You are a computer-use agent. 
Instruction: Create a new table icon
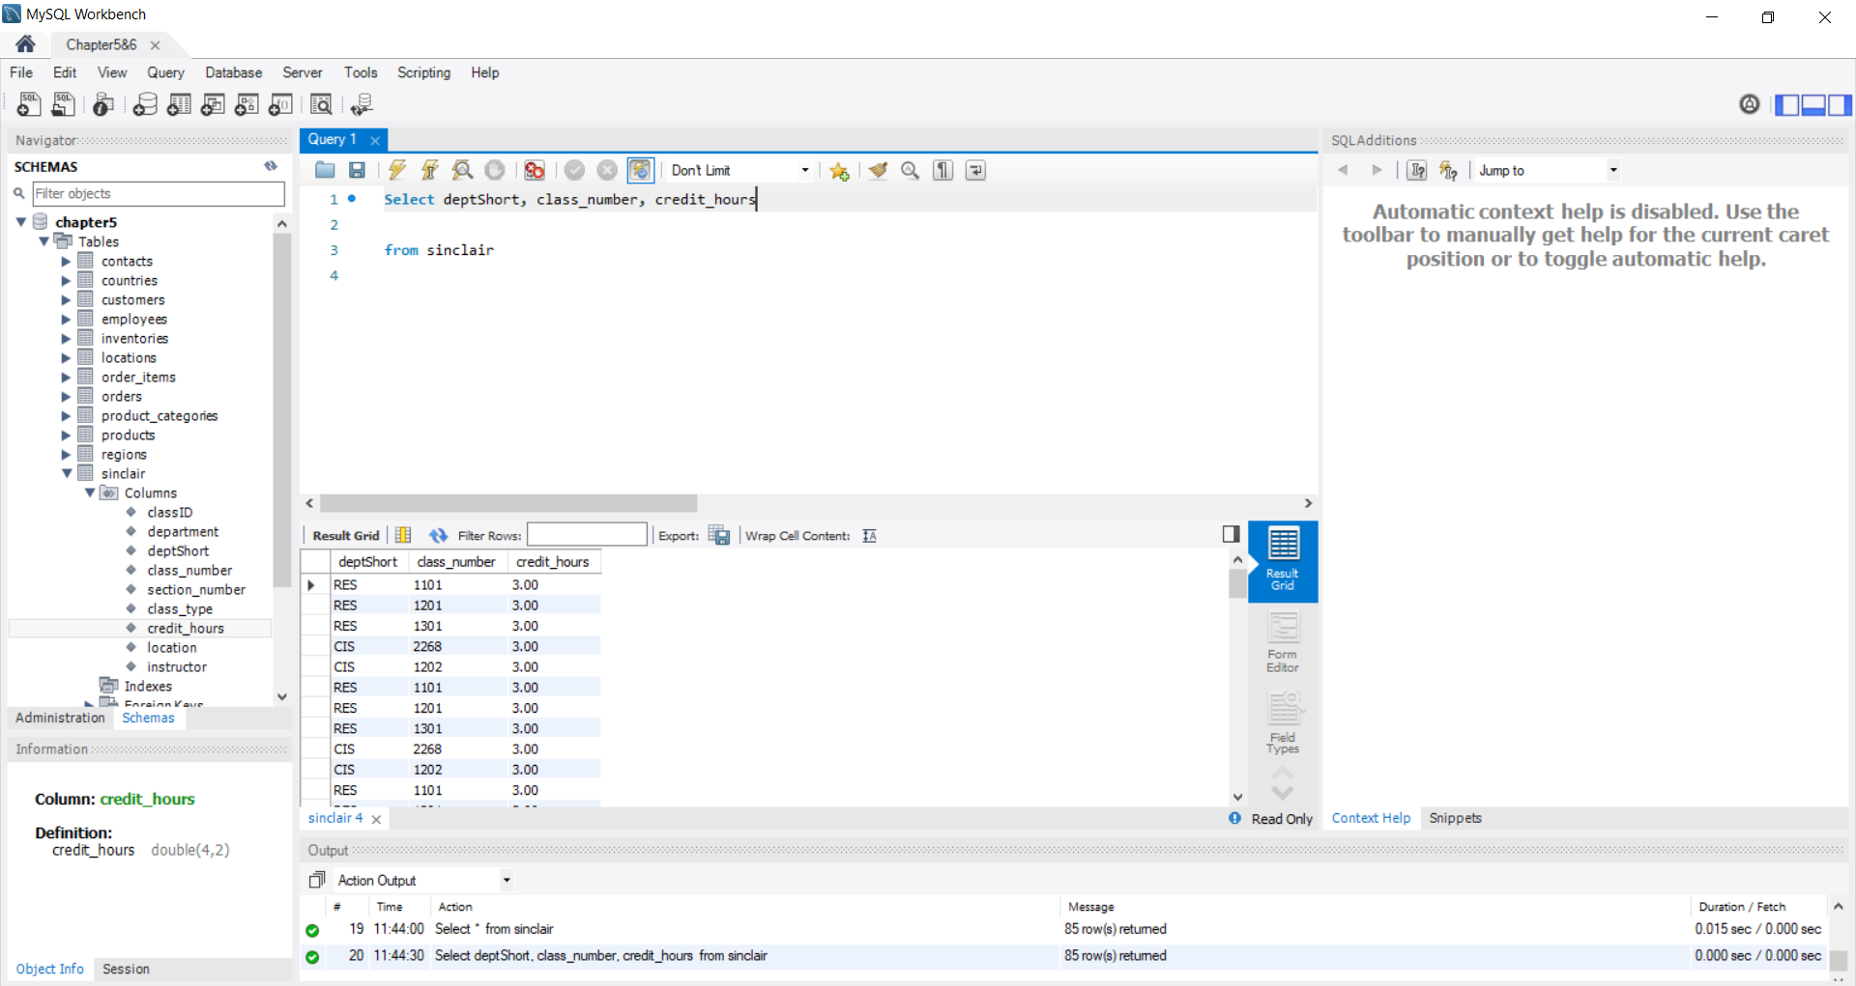pyautogui.click(x=179, y=104)
